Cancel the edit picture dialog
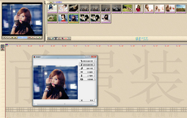The width and height of the screenshot is (187, 118). pyautogui.click(x=86, y=100)
